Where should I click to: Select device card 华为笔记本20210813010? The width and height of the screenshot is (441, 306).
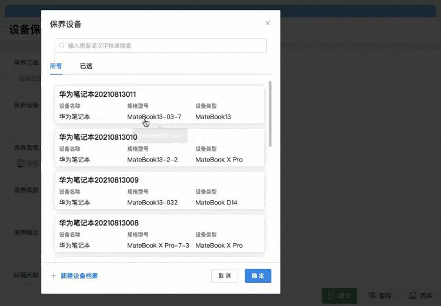(x=159, y=147)
